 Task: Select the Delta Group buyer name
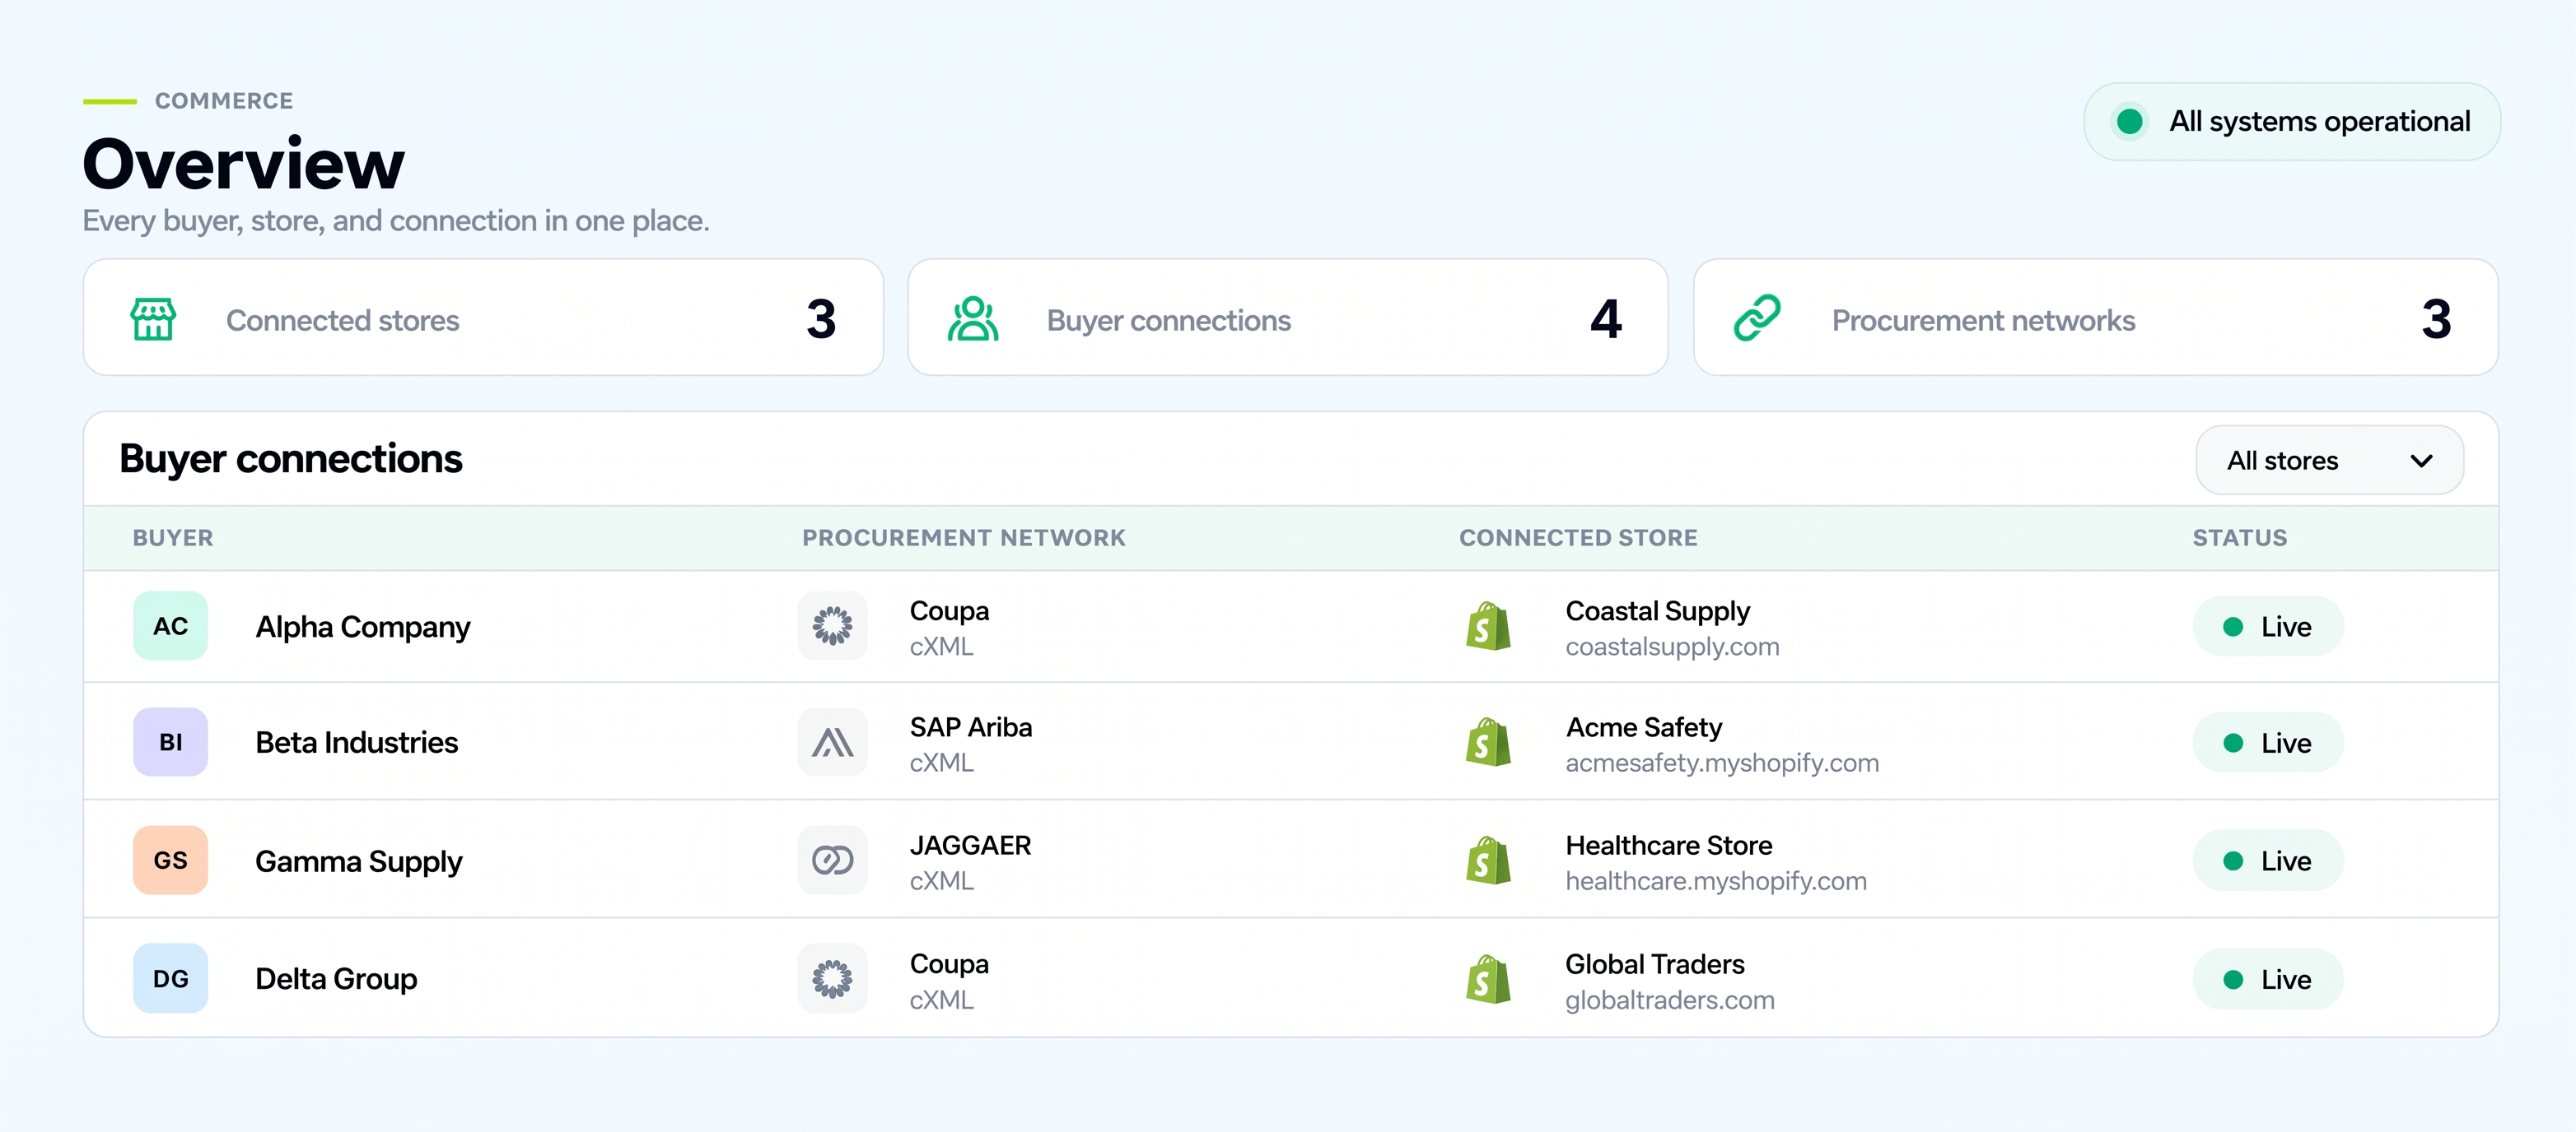(336, 980)
